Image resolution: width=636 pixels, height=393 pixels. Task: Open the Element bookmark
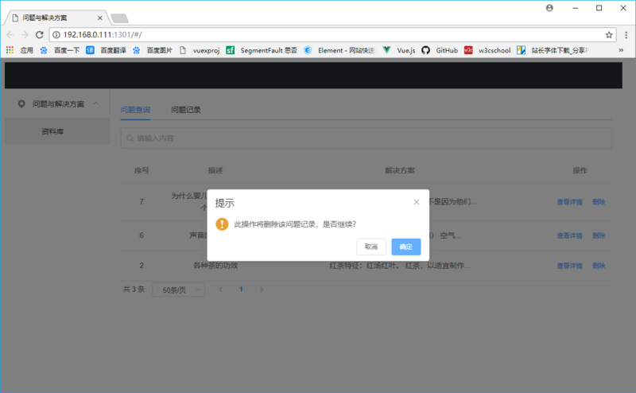[x=339, y=50]
